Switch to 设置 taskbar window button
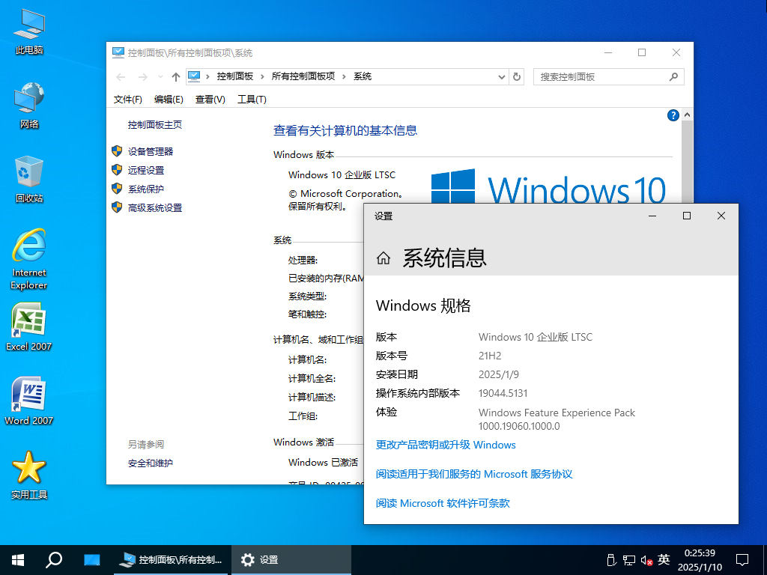The height and width of the screenshot is (575, 767). tap(291, 560)
